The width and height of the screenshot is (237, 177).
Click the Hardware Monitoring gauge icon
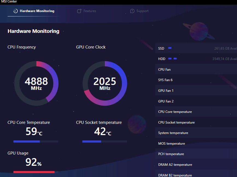pos(16,11)
